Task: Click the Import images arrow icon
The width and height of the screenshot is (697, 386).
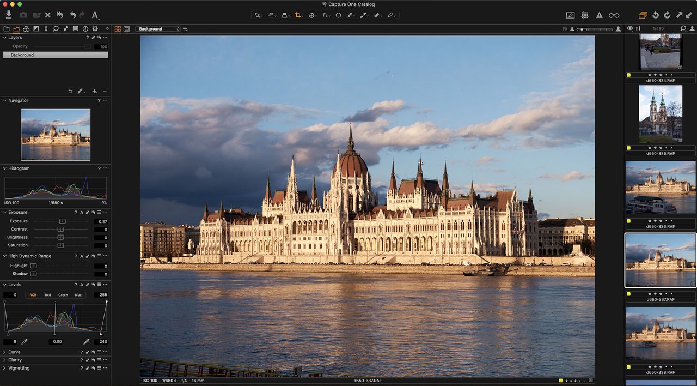Action: point(9,15)
